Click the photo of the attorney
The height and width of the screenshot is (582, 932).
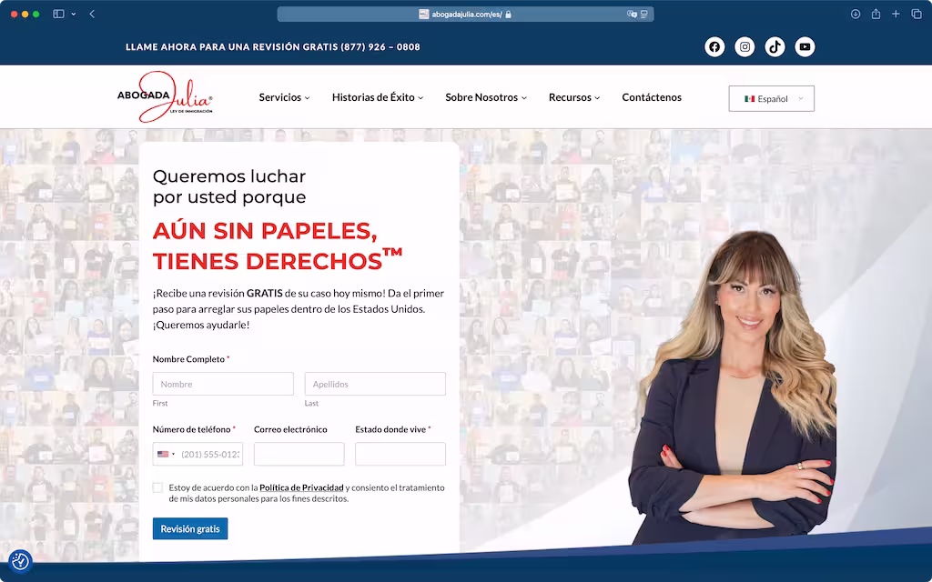click(734, 387)
